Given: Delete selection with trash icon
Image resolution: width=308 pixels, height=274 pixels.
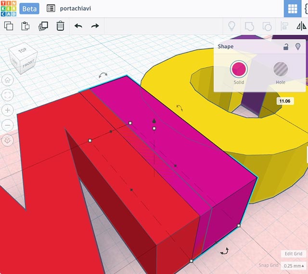Looking at the screenshot, I should coord(60,26).
